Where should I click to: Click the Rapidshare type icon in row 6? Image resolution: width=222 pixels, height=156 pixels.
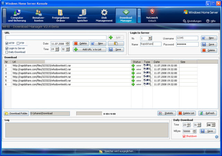click(x=147, y=84)
